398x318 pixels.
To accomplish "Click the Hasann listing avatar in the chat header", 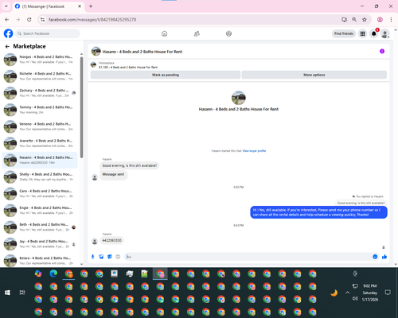I will coord(96,52).
